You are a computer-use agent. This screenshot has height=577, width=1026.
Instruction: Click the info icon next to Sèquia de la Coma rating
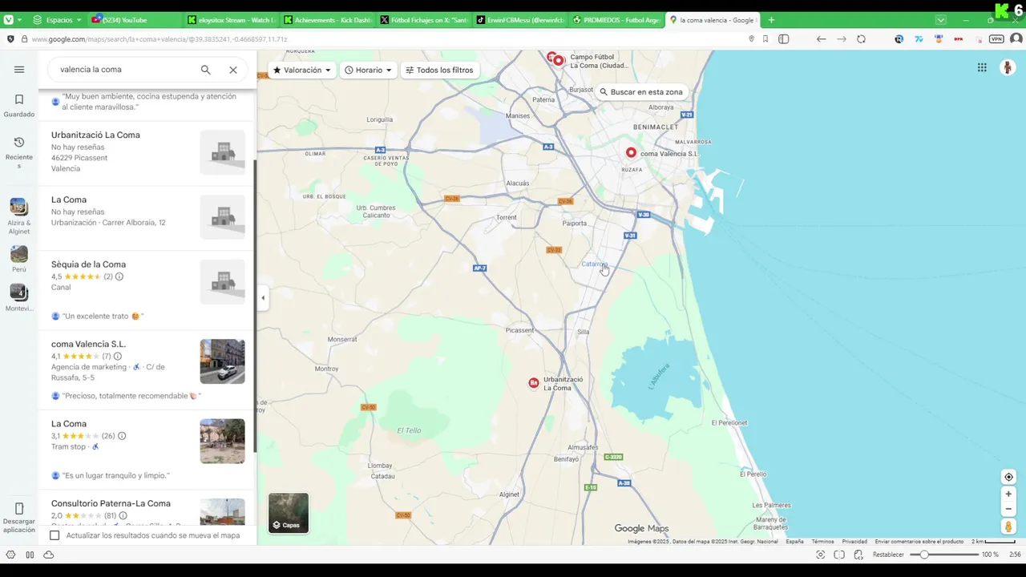[119, 276]
